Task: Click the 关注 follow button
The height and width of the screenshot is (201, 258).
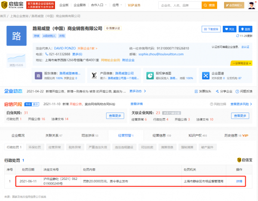Action: point(230,29)
